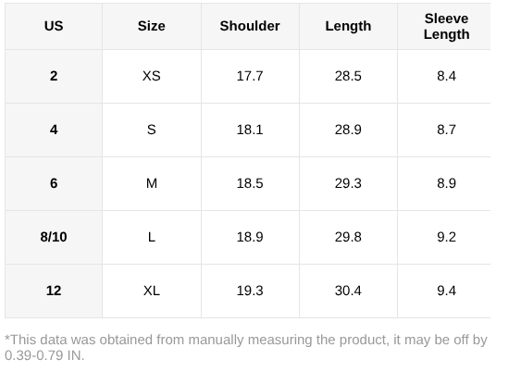Screen dimensions: 521x372
Task: Click the Length column header
Action: pyautogui.click(x=348, y=26)
